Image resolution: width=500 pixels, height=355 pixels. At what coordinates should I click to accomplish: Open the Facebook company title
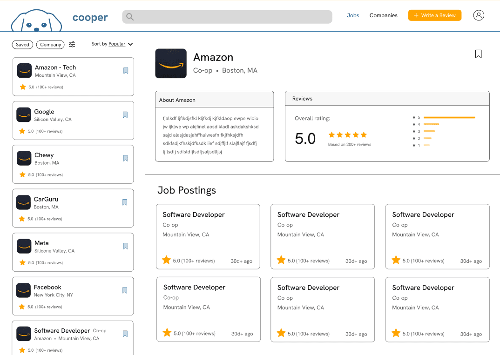[x=47, y=287]
